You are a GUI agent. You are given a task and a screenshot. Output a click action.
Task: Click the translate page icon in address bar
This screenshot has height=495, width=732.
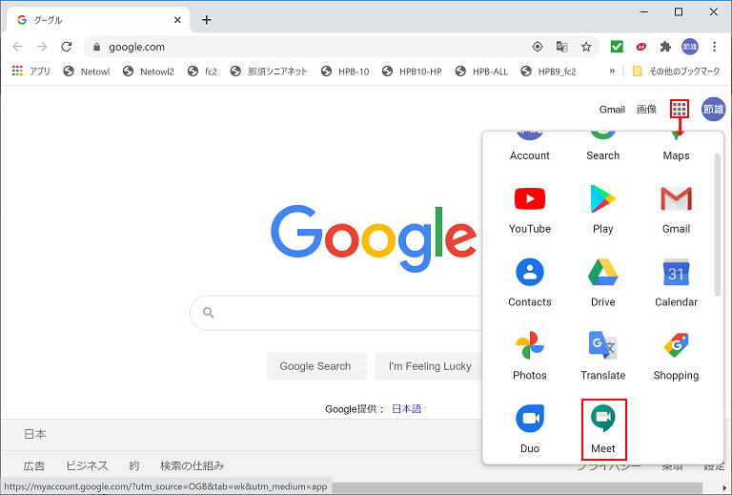tap(562, 47)
